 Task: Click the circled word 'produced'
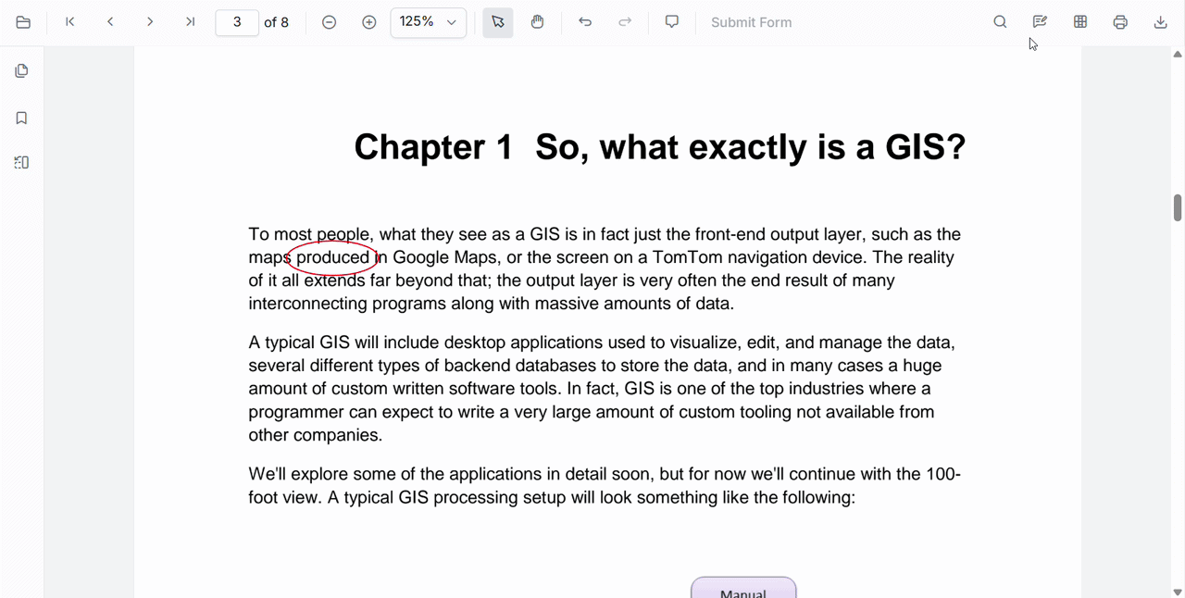tap(333, 257)
